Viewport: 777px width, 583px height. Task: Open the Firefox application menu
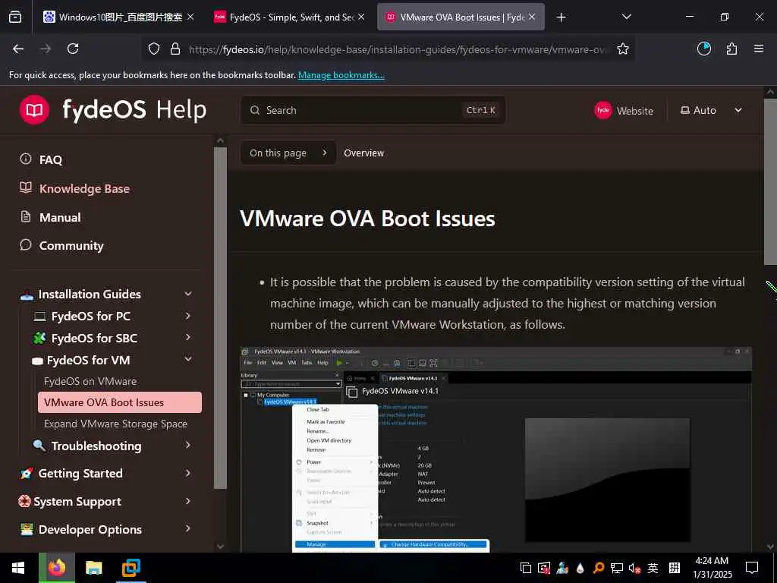[x=759, y=49]
